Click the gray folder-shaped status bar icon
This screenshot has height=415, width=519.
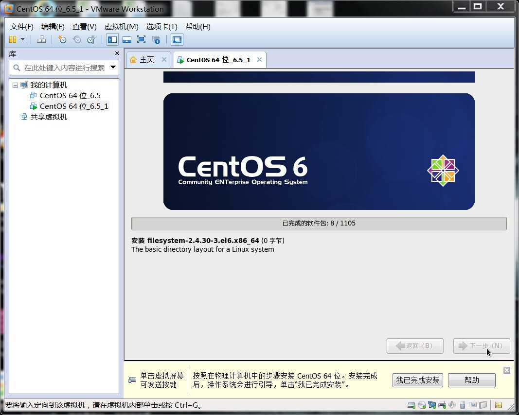[x=483, y=405]
